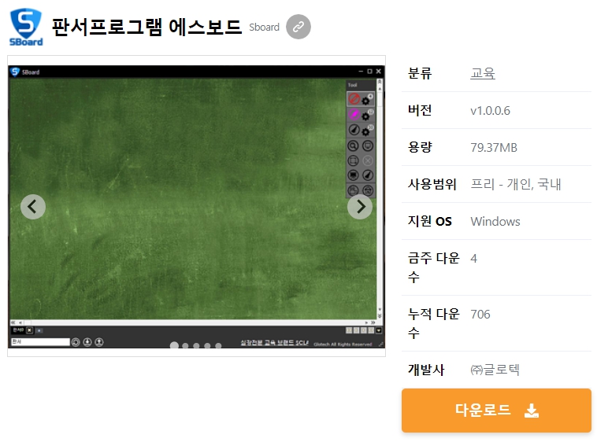Click the SBoard vertical scrollbar on the right edge

[380, 199]
